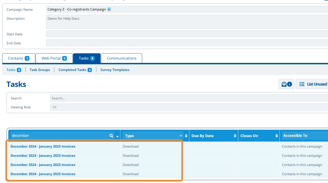Open the third December 2024 - January 2025 Invoices task
Image resolution: width=328 pixels, height=183 pixels.
[43, 165]
